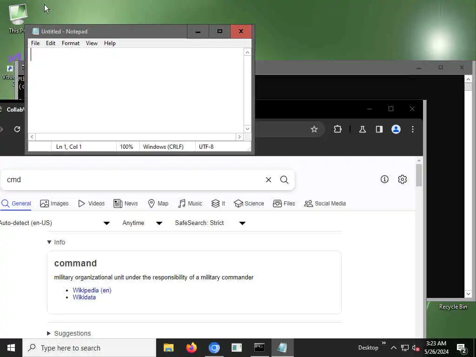Open Notepad's View menu
Viewport: 476px width, 357px height.
(x=92, y=43)
